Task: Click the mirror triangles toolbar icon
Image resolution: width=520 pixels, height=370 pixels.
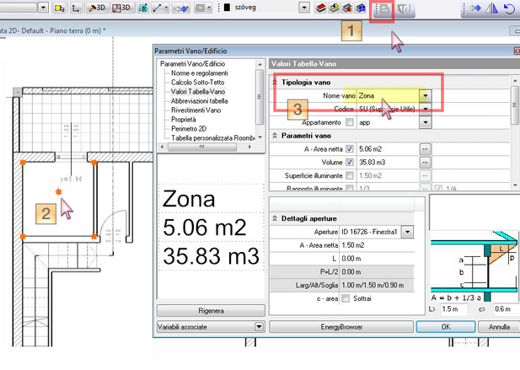Action: 492,8
